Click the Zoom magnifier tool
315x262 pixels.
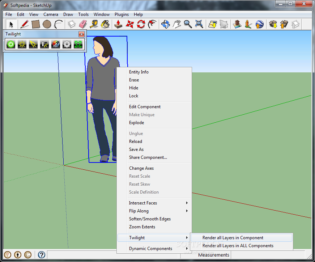[188, 24]
